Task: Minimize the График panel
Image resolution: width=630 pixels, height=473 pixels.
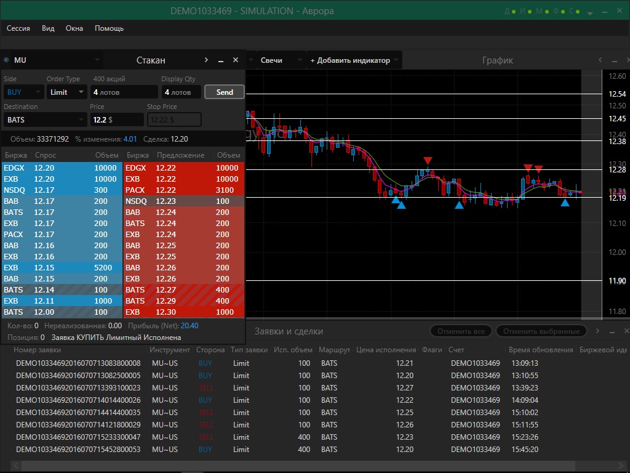Action: click(x=615, y=61)
